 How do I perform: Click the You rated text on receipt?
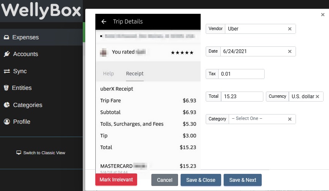123,52
